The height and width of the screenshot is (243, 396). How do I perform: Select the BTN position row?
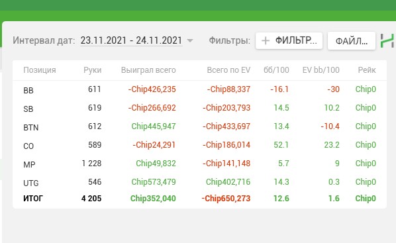click(x=199, y=126)
